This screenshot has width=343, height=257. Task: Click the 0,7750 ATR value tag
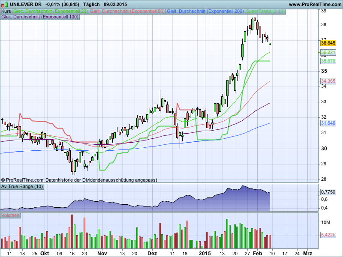pyautogui.click(x=328, y=192)
